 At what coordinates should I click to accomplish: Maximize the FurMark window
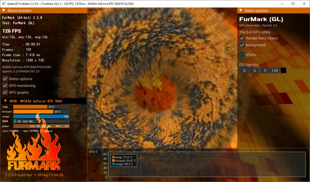[x=293, y=3]
